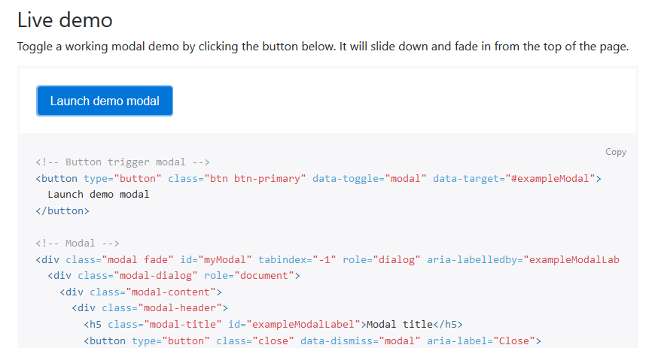Image resolution: width=655 pixels, height=348 pixels.
Task: Select the data-target="#exampleModal" attribute text
Action: pyautogui.click(x=513, y=179)
